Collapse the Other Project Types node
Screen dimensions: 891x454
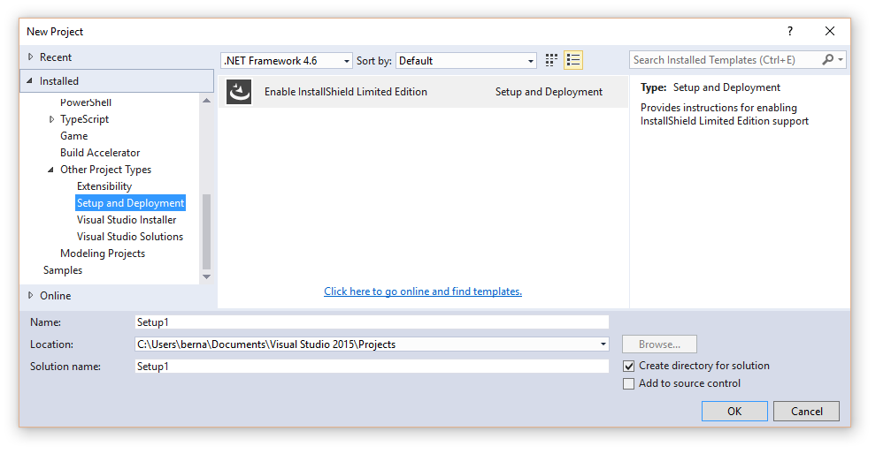click(52, 170)
